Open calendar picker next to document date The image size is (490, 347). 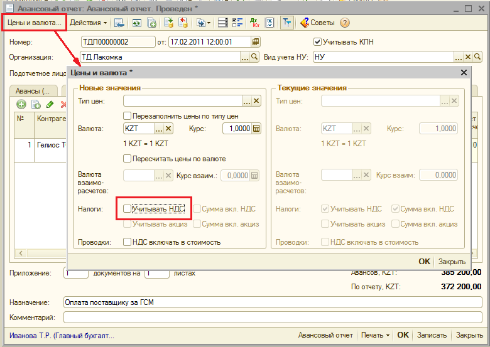point(255,42)
